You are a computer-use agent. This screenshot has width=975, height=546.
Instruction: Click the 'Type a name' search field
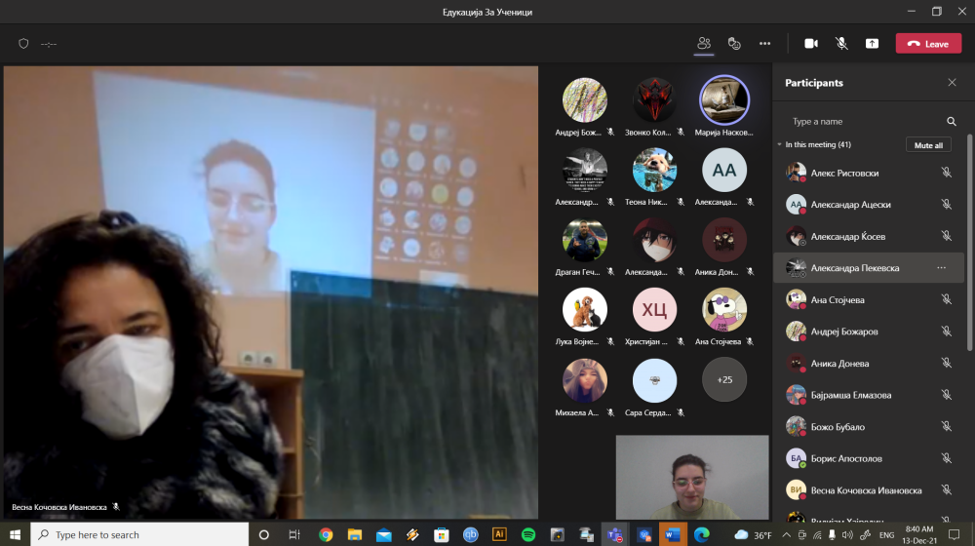(863, 122)
